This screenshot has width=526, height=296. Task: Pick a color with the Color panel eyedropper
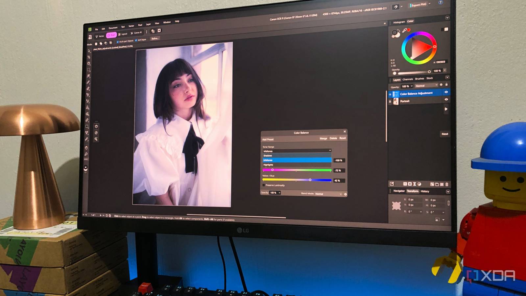404,30
